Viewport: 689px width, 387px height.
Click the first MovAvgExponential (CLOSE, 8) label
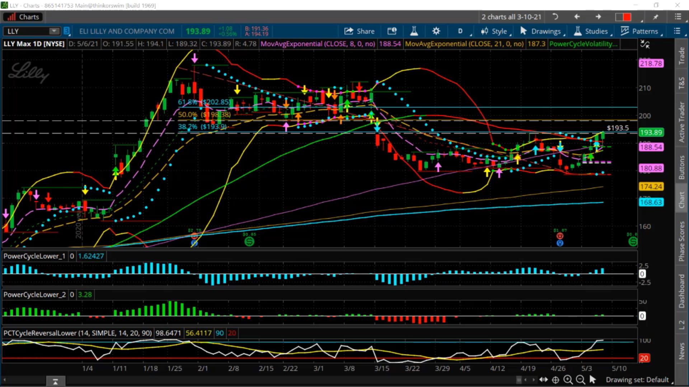coord(318,44)
